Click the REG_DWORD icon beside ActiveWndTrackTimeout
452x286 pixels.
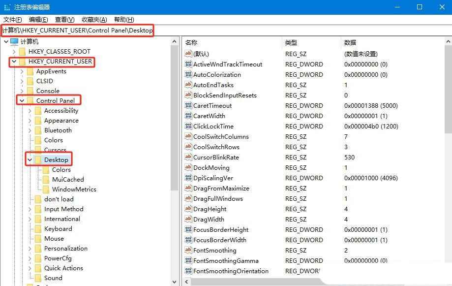tap(189, 64)
